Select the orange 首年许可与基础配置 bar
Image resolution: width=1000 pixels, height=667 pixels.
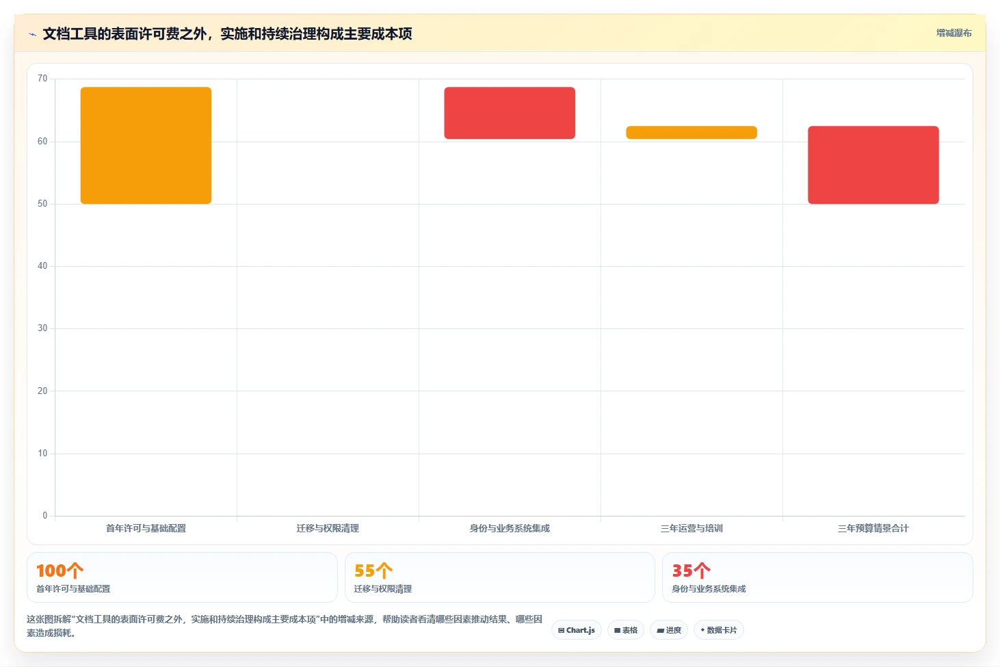pyautogui.click(x=146, y=145)
